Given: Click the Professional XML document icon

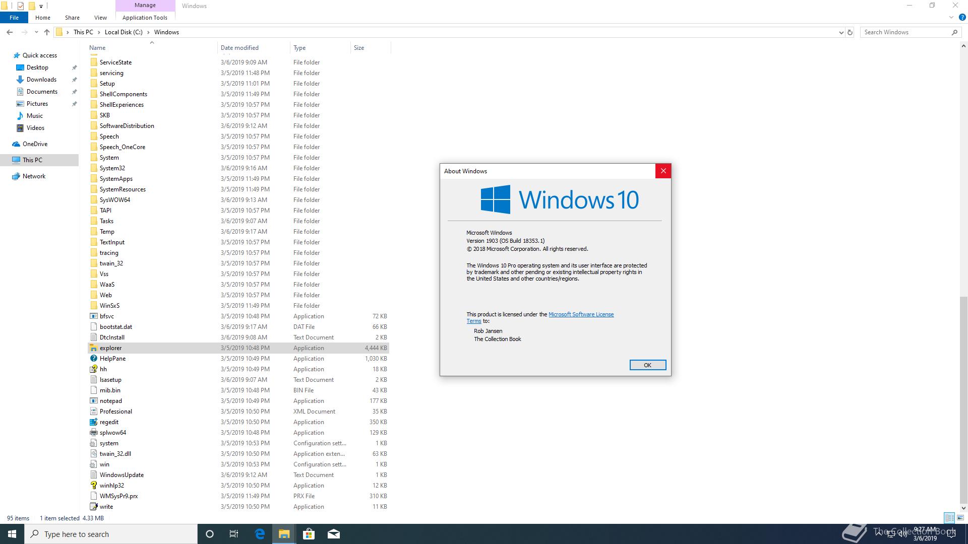Looking at the screenshot, I should pyautogui.click(x=93, y=412).
